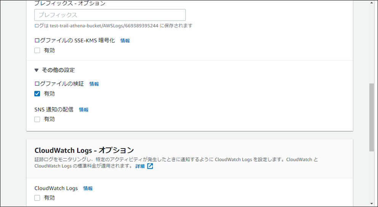Click the scrollbar track above the thumb
This screenshot has width=378, height=207.
(372, 42)
